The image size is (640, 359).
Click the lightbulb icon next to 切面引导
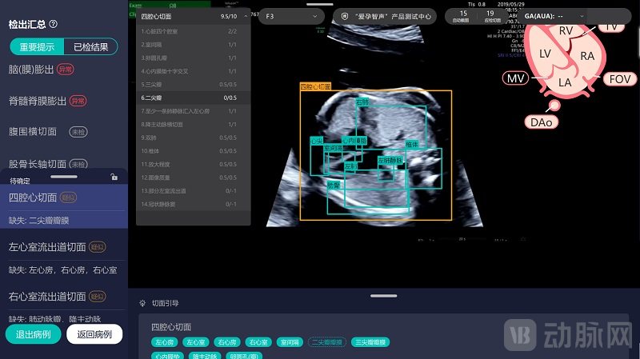pyautogui.click(x=142, y=303)
